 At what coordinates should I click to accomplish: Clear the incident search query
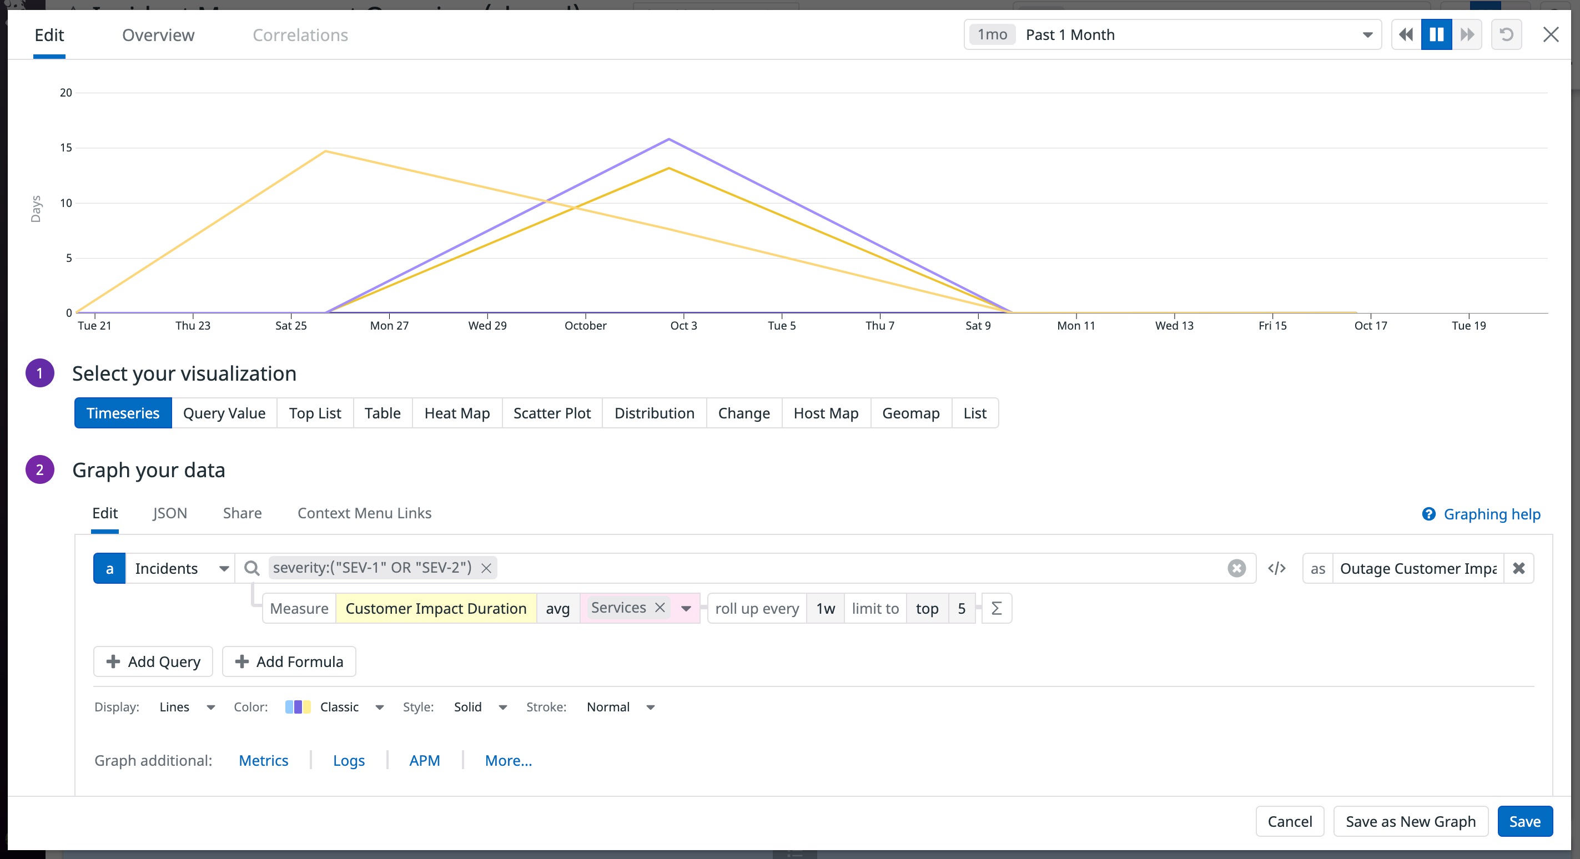(x=1236, y=568)
